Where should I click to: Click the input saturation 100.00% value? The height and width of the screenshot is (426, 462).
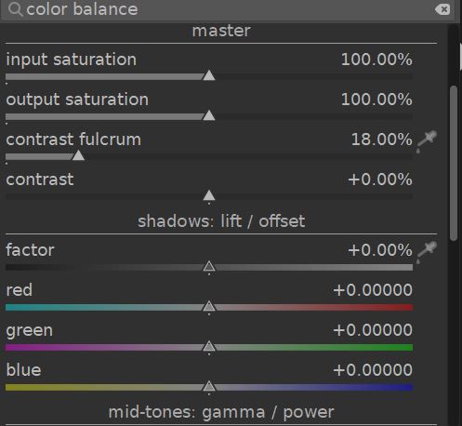coord(376,60)
